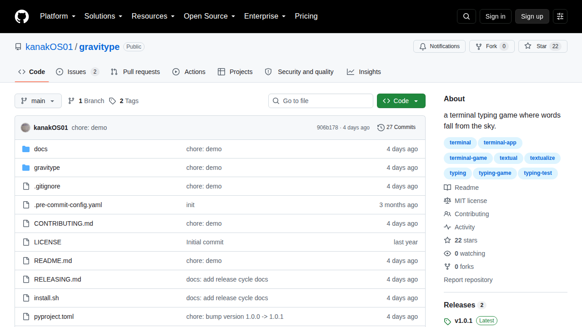Click the kanakOS01 avatar thumbnail
The width and height of the screenshot is (582, 327).
[x=25, y=128]
